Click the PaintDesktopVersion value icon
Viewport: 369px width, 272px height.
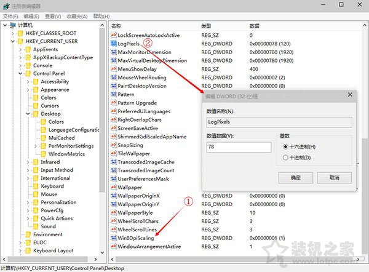pos(114,86)
